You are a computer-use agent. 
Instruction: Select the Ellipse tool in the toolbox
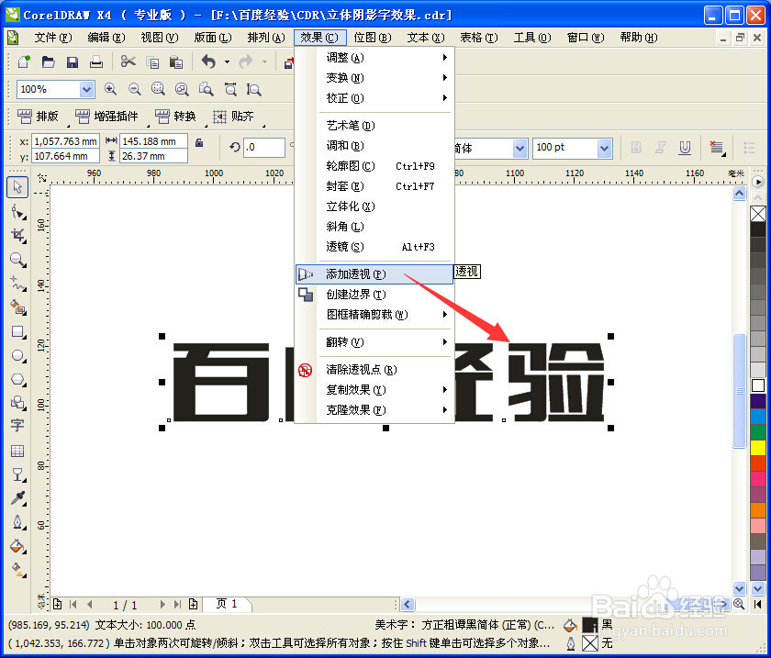(x=17, y=355)
